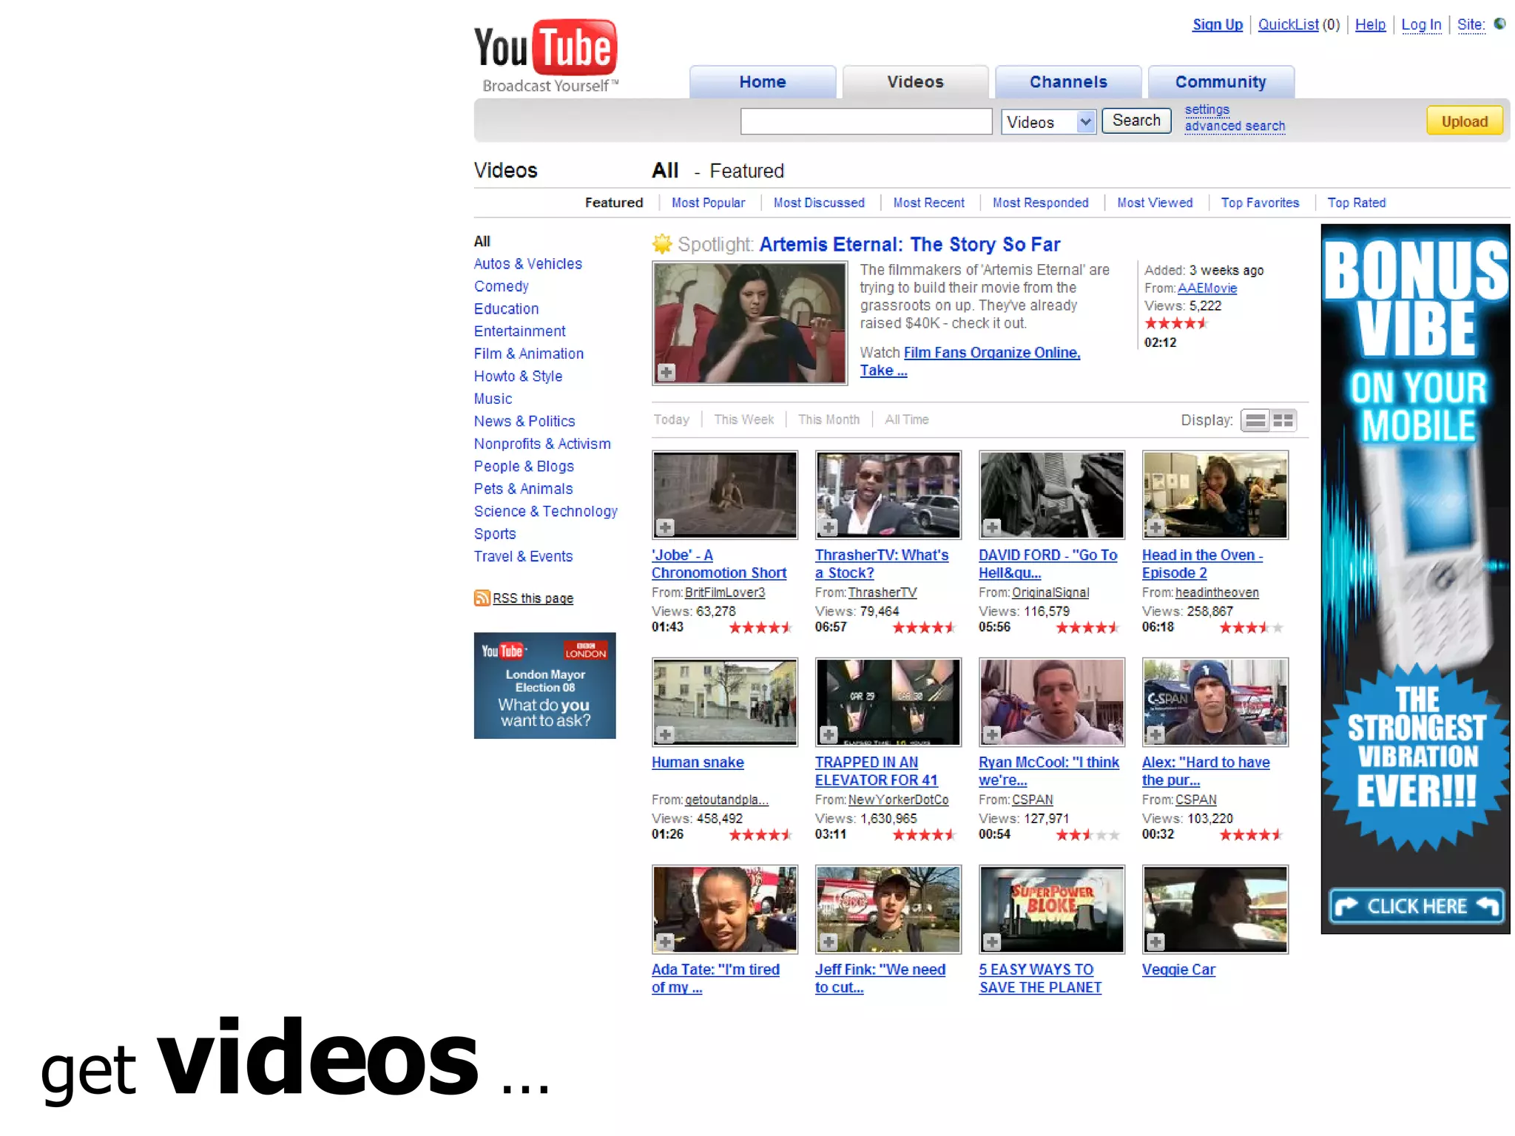This screenshot has height=1136, width=1515.
Task: Open the site language globe icon
Action: click(1499, 24)
